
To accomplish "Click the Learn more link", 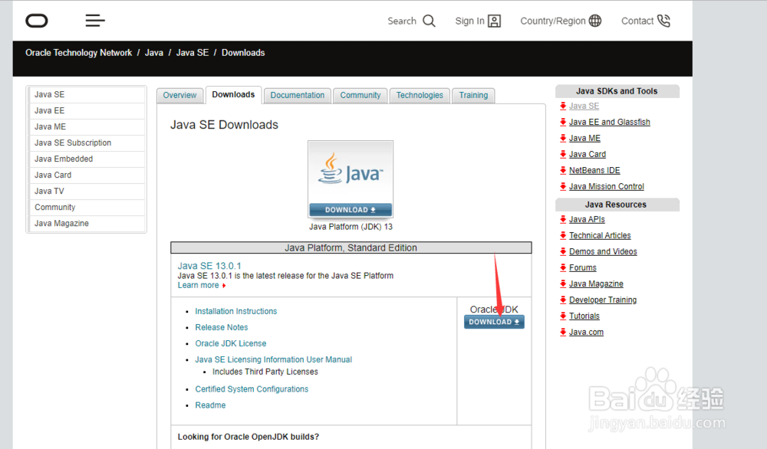I will (x=198, y=285).
